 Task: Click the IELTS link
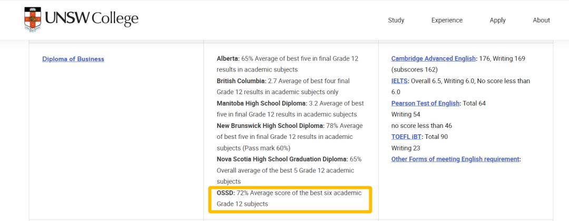point(399,81)
